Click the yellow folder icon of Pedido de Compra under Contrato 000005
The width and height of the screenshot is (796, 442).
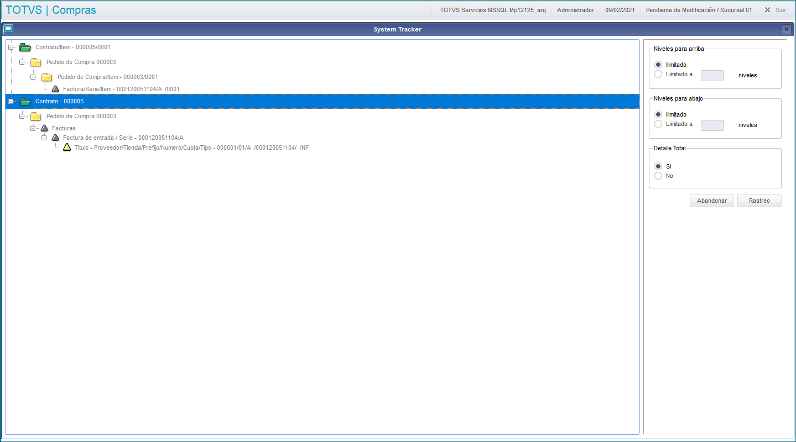36,117
